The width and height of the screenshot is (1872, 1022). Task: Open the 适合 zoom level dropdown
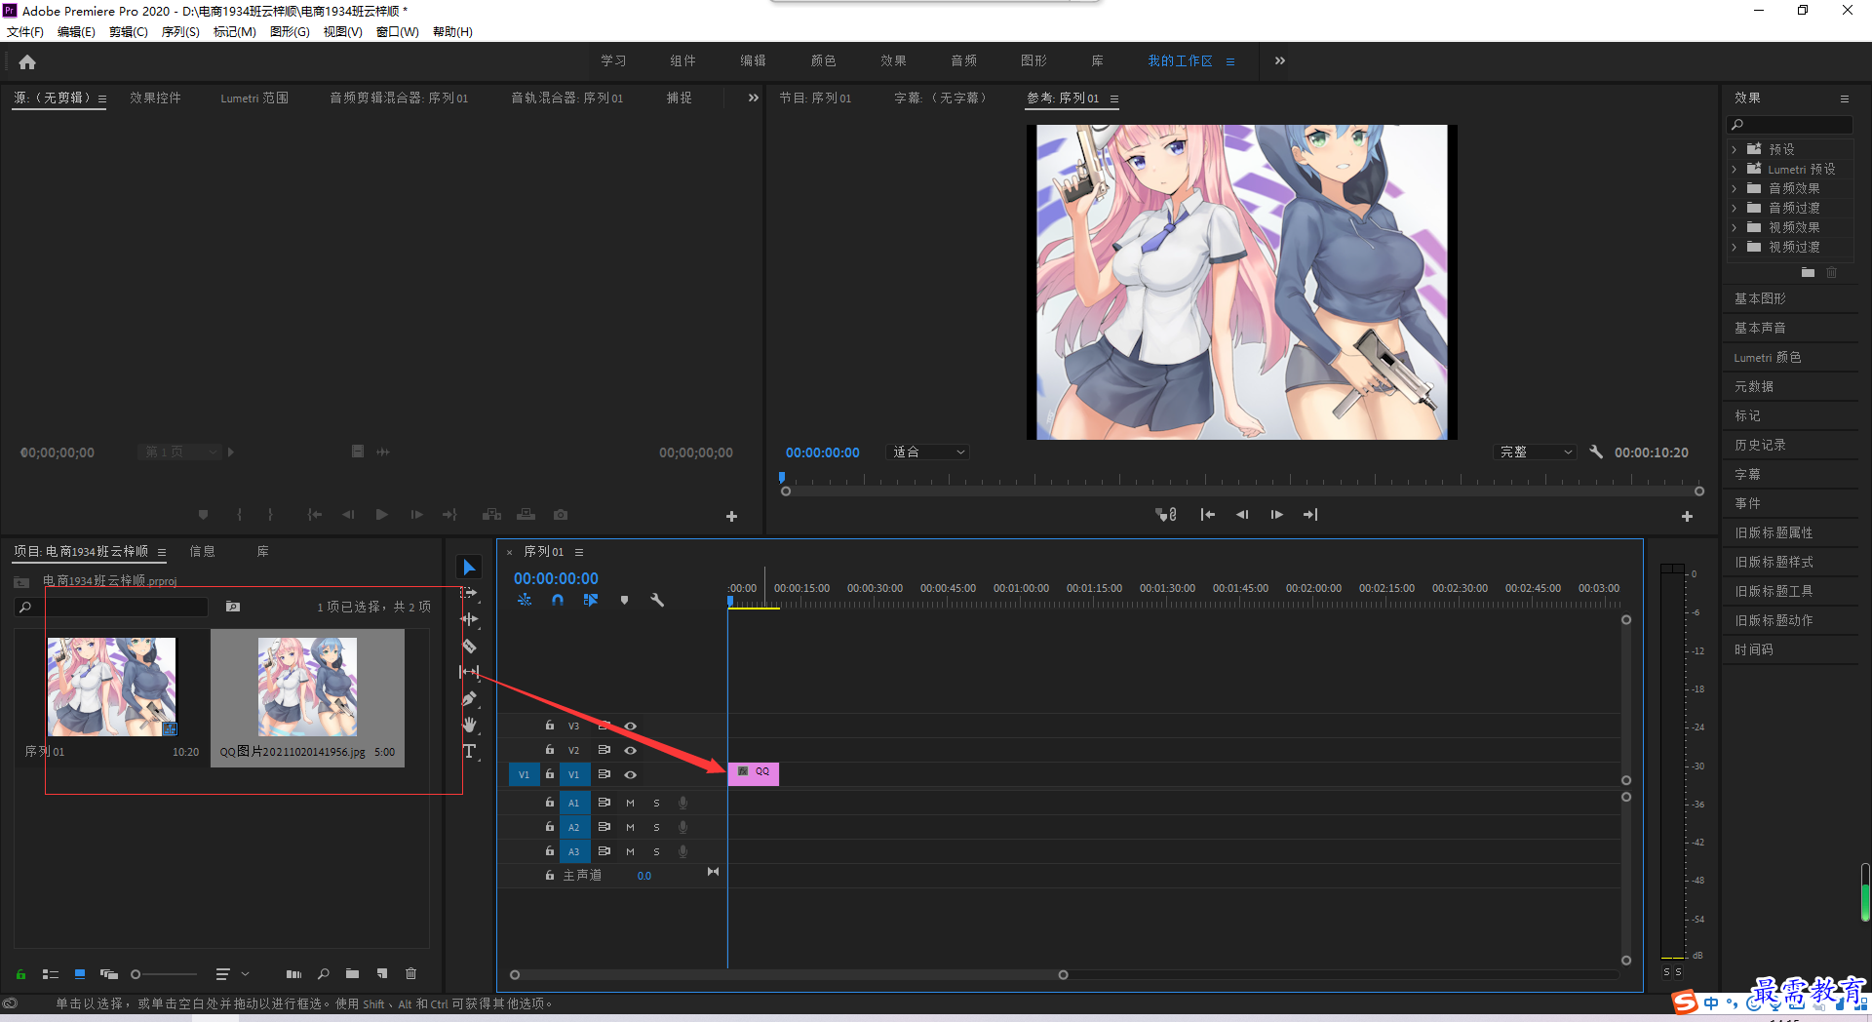pyautogui.click(x=929, y=452)
